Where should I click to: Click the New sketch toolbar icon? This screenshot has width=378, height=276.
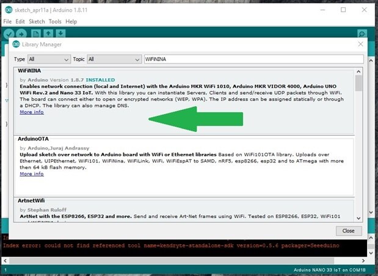[x=35, y=34]
